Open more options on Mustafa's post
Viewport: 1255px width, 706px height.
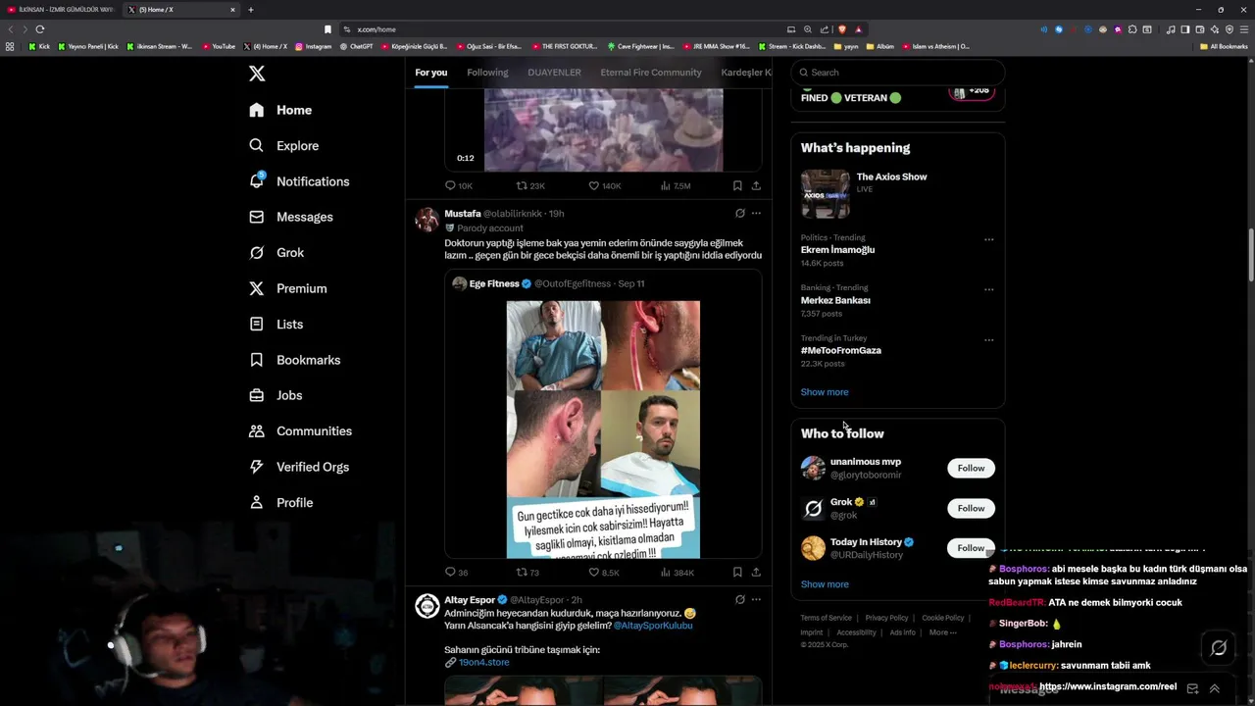point(756,213)
